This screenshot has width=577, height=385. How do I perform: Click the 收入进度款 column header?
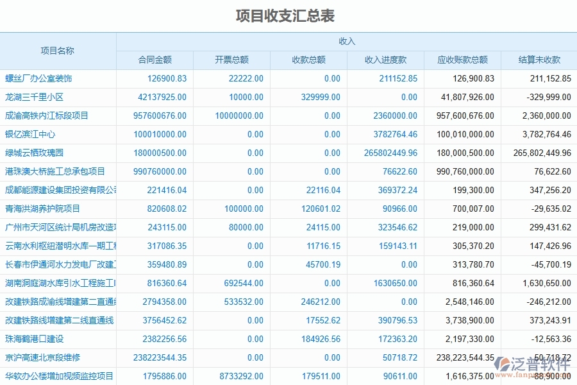click(385, 60)
